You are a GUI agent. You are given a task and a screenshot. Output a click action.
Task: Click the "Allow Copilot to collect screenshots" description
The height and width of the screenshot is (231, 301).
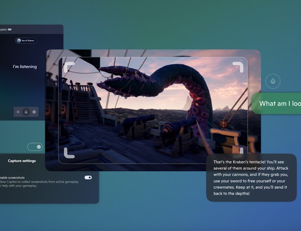coord(39,184)
